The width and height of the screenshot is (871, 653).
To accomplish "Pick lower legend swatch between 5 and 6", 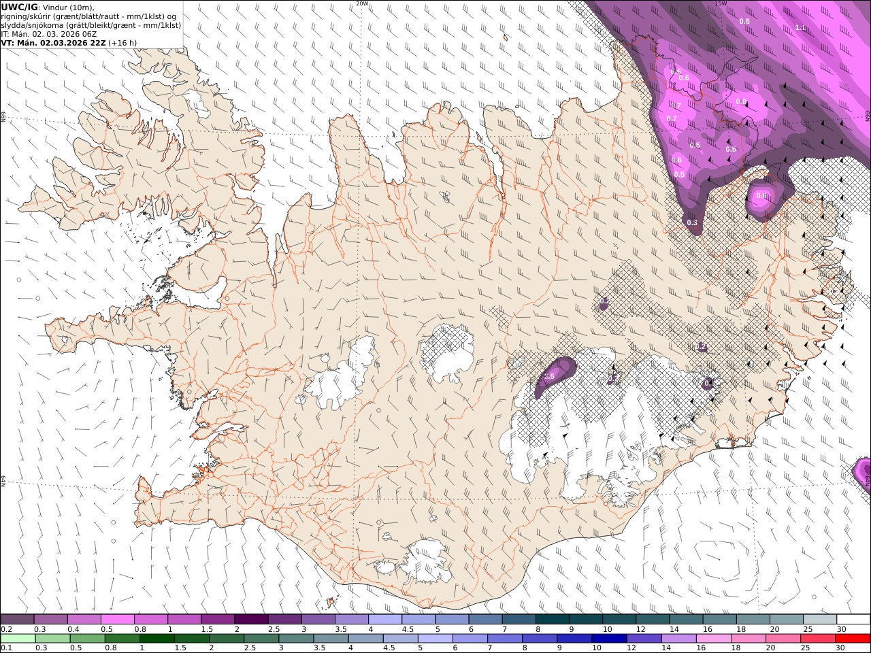I will click(435, 638).
